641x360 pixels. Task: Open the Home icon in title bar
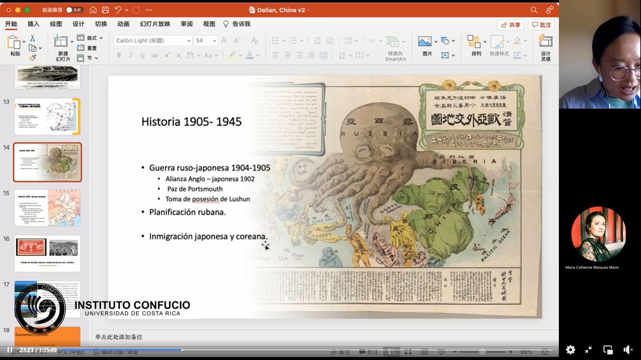click(93, 10)
